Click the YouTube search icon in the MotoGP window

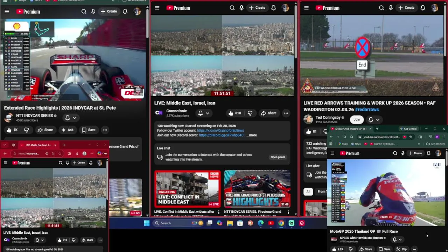[395, 153]
